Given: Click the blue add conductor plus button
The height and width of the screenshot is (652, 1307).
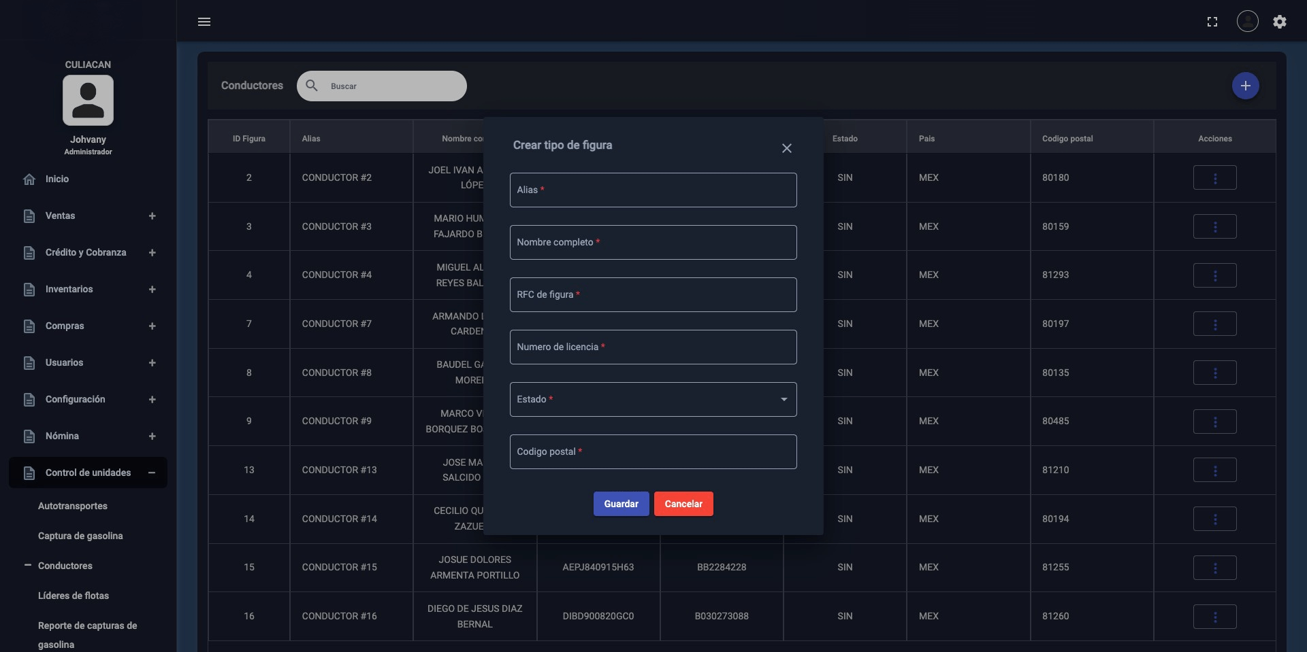Looking at the screenshot, I should pyautogui.click(x=1245, y=86).
